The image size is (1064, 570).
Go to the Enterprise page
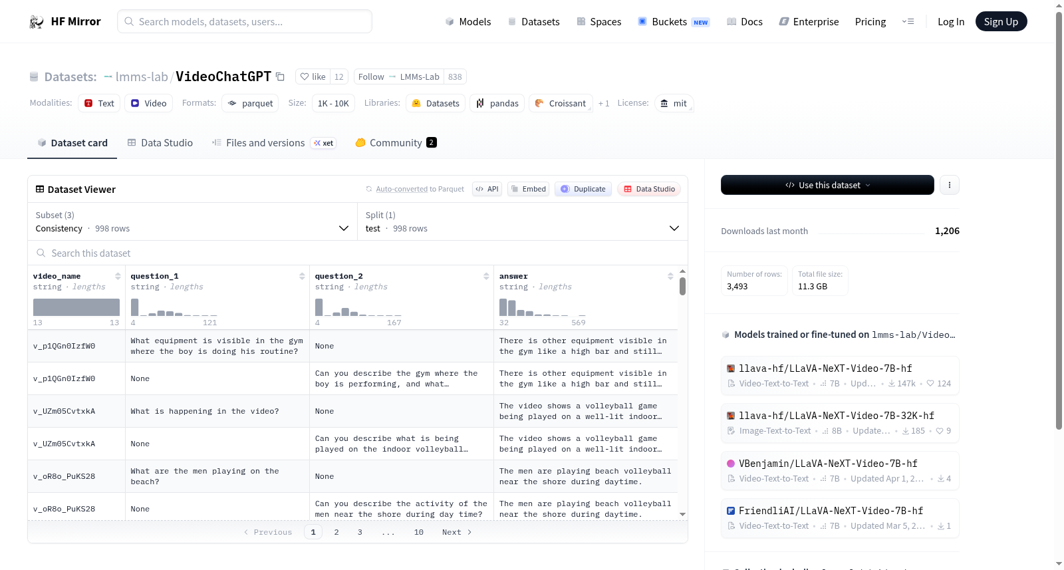coord(809,22)
